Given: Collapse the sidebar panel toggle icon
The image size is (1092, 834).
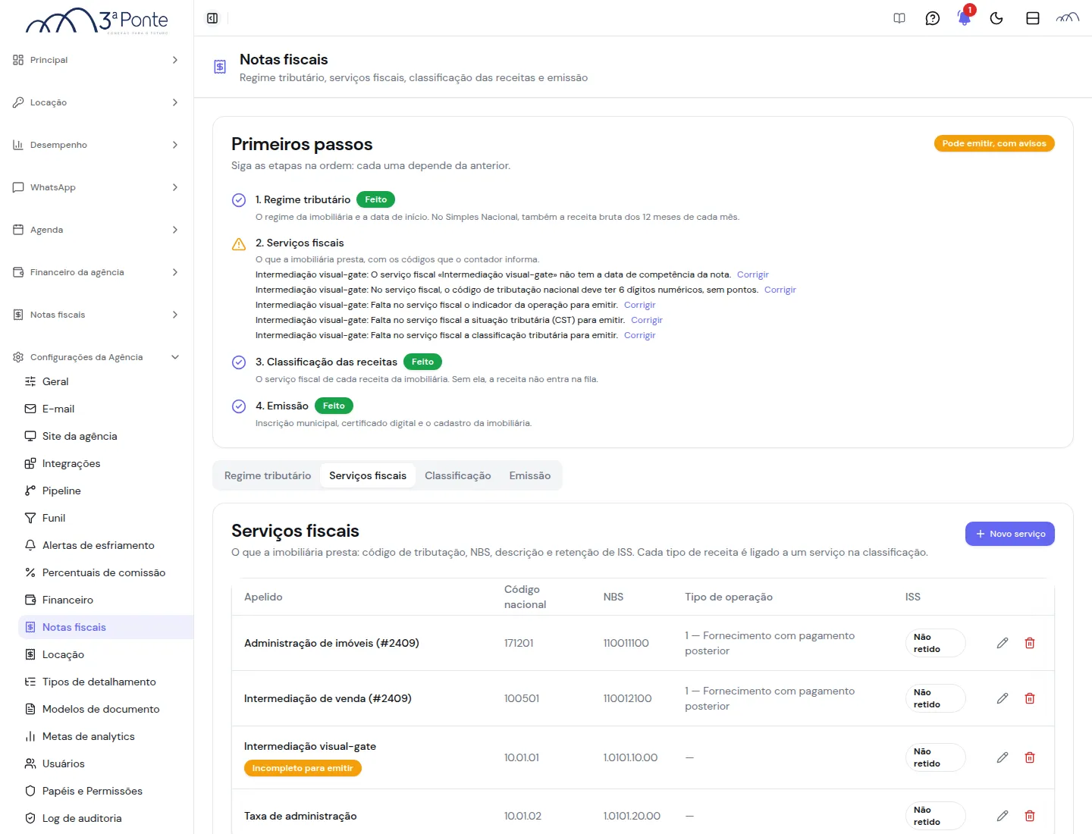Looking at the screenshot, I should pos(212,18).
